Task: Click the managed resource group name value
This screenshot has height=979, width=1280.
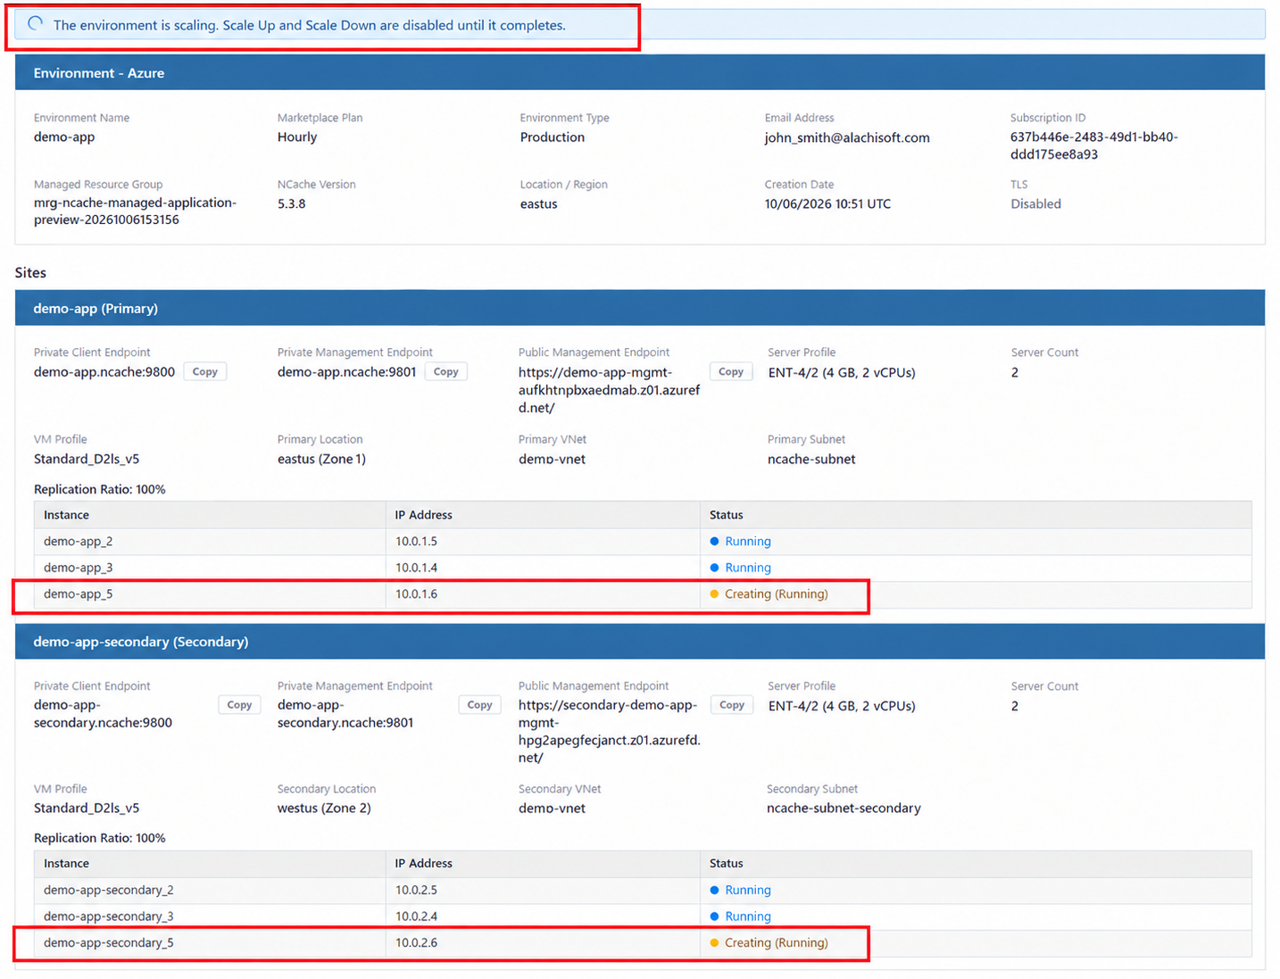Action: 135,212
